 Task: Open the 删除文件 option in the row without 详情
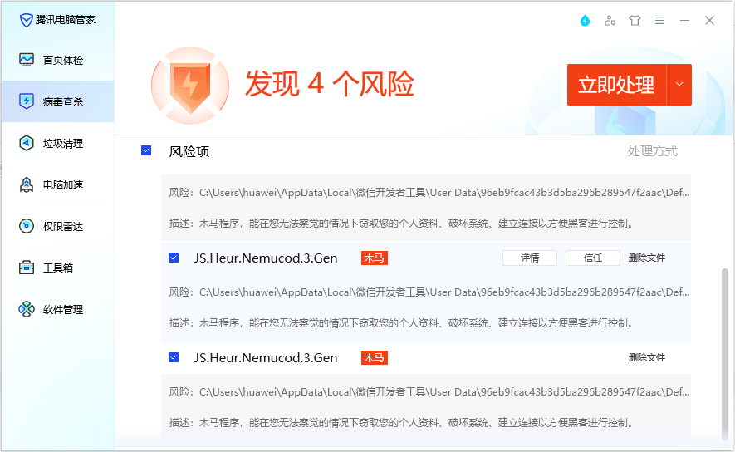pyautogui.click(x=646, y=357)
